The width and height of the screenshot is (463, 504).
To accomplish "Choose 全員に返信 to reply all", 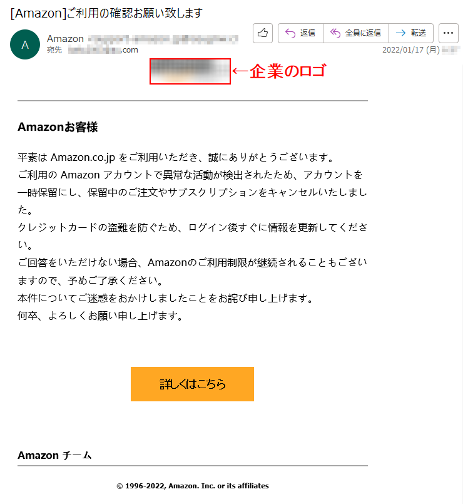I will (355, 33).
